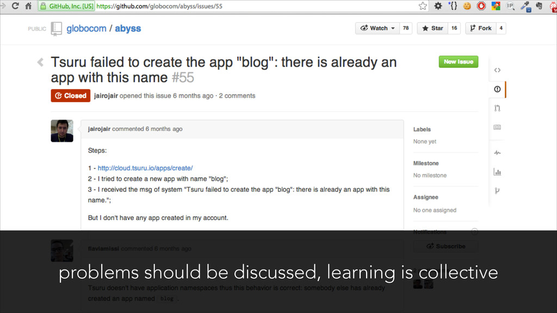This screenshot has width=557, height=313.
Task: Bookmark page with the star icon
Action: pyautogui.click(x=423, y=6)
